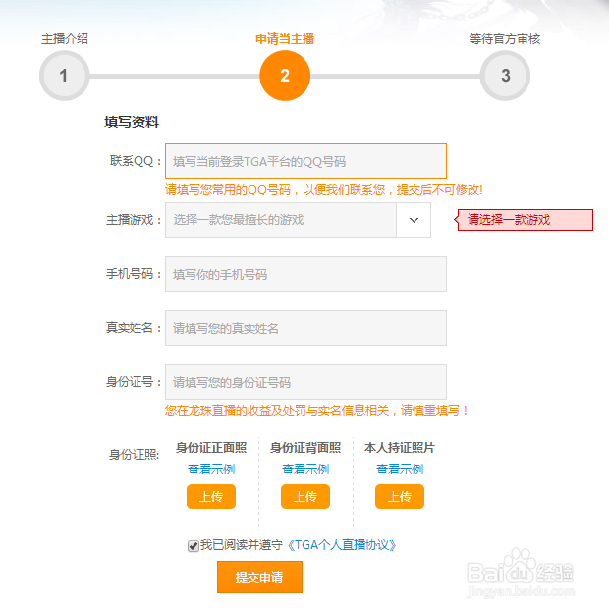Focus the 真实姓名 input field
Image resolution: width=609 pixels, height=613 pixels.
pos(305,328)
